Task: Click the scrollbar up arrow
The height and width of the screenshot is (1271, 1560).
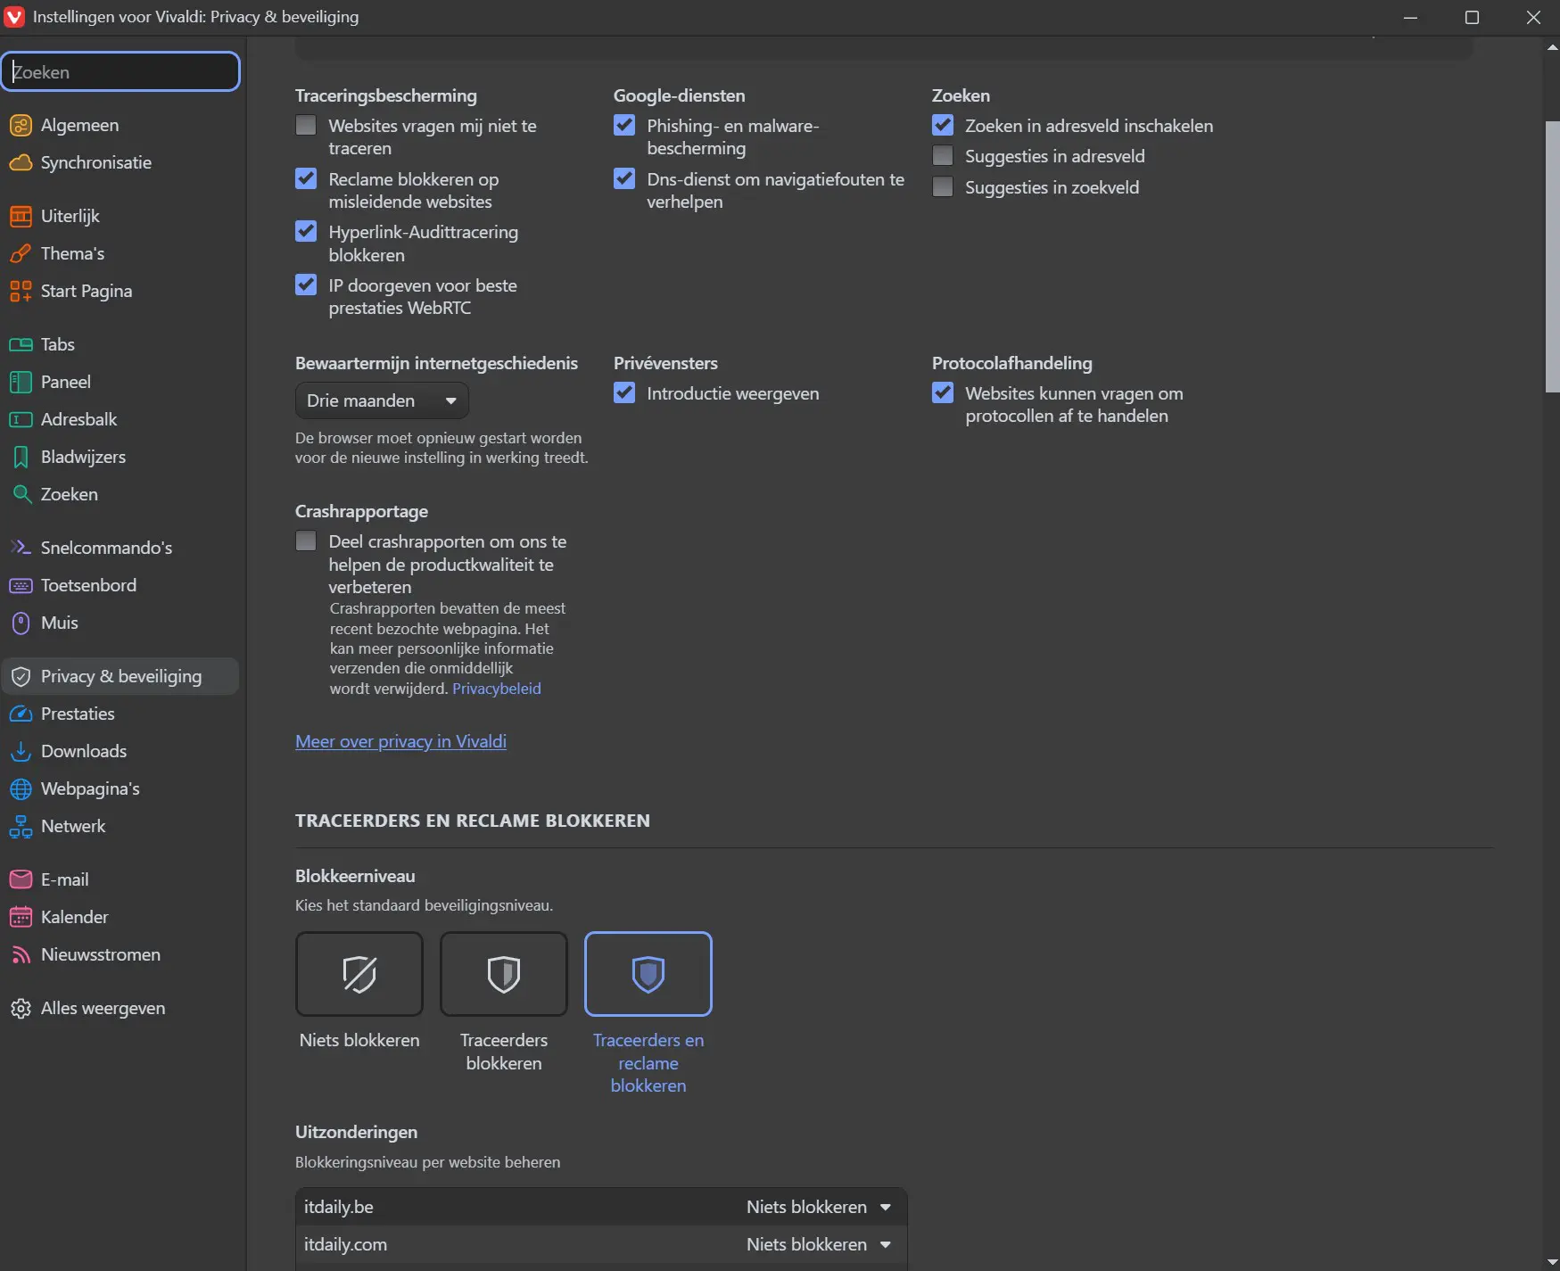Action: point(1552,46)
